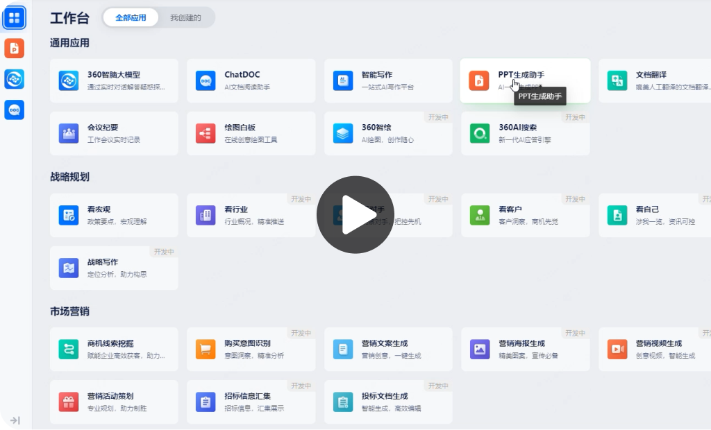Click the 战略写作 app icon
Image resolution: width=711 pixels, height=430 pixels.
coord(69,268)
